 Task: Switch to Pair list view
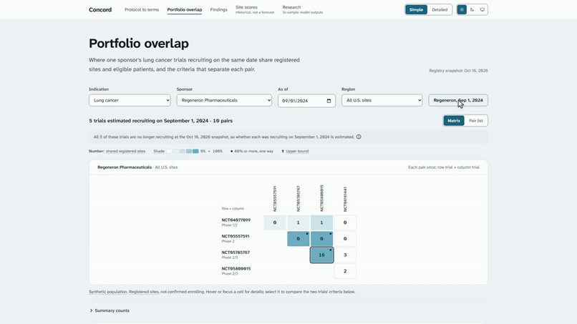point(476,121)
